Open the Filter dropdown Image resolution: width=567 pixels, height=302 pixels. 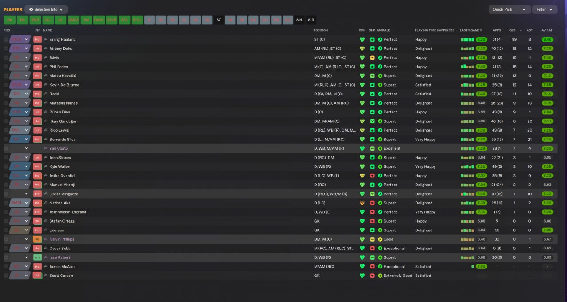(545, 9)
